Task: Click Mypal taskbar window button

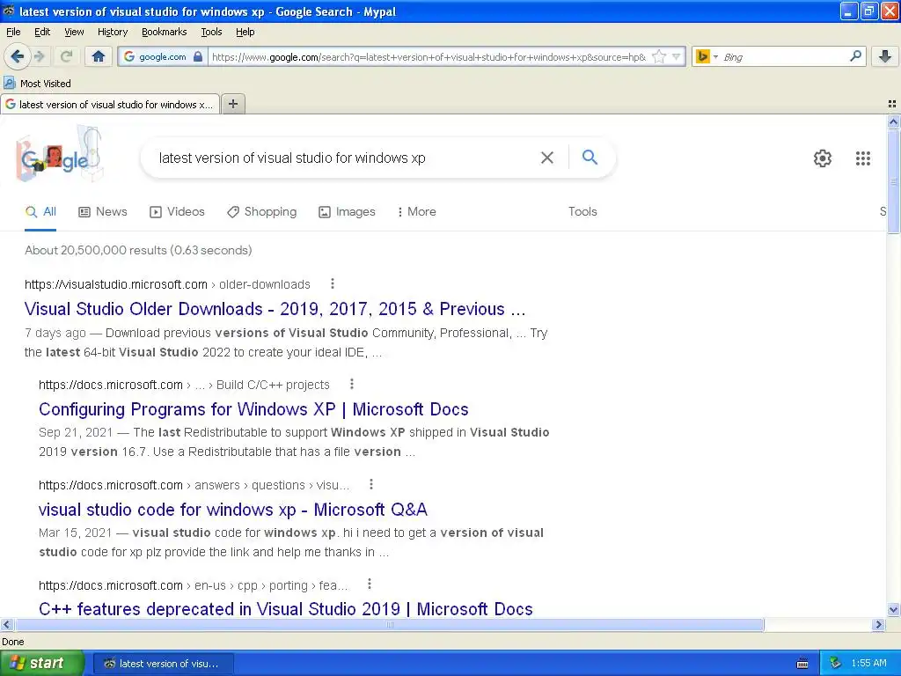Action: (163, 664)
